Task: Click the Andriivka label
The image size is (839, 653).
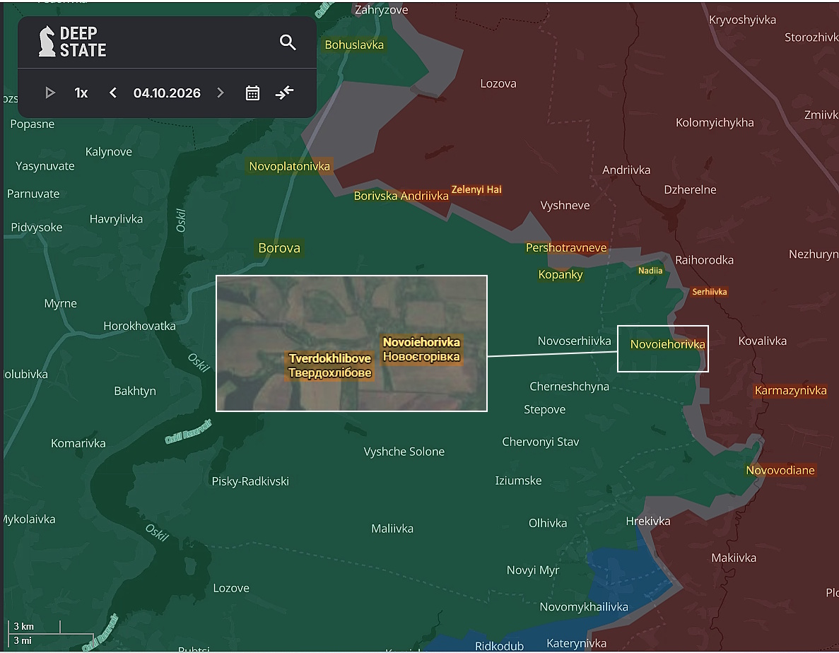Action: tap(626, 170)
